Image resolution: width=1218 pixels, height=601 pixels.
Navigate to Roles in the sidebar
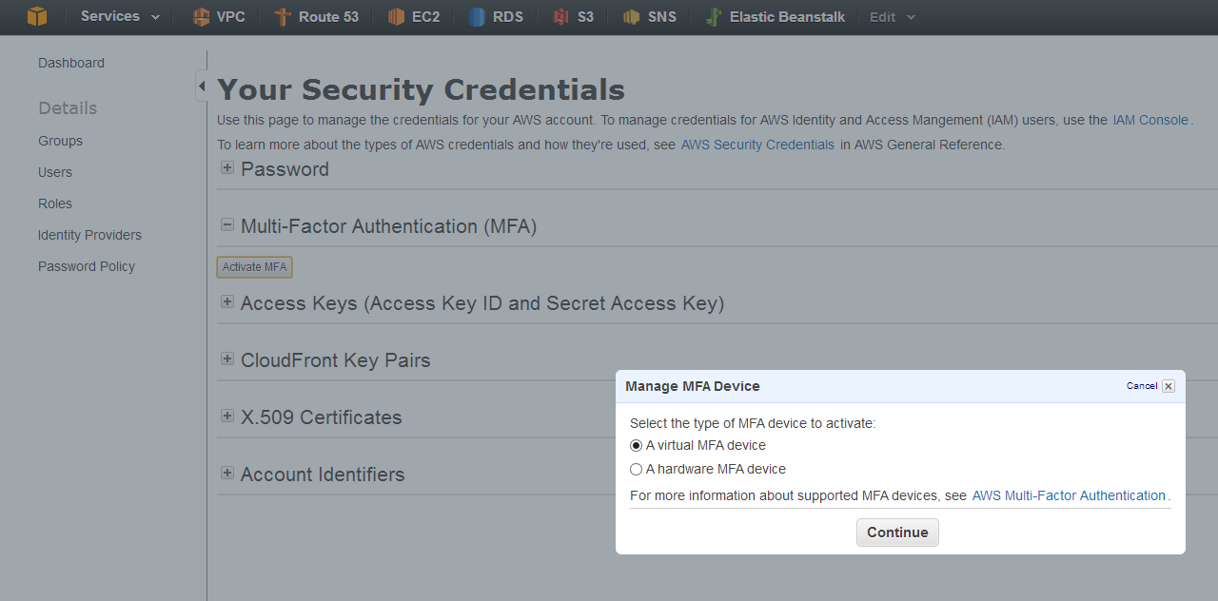pyautogui.click(x=55, y=204)
